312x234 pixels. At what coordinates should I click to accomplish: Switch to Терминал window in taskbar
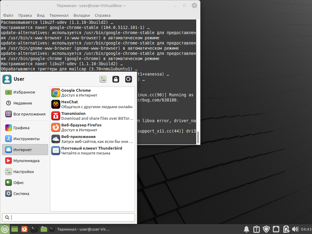(80, 229)
